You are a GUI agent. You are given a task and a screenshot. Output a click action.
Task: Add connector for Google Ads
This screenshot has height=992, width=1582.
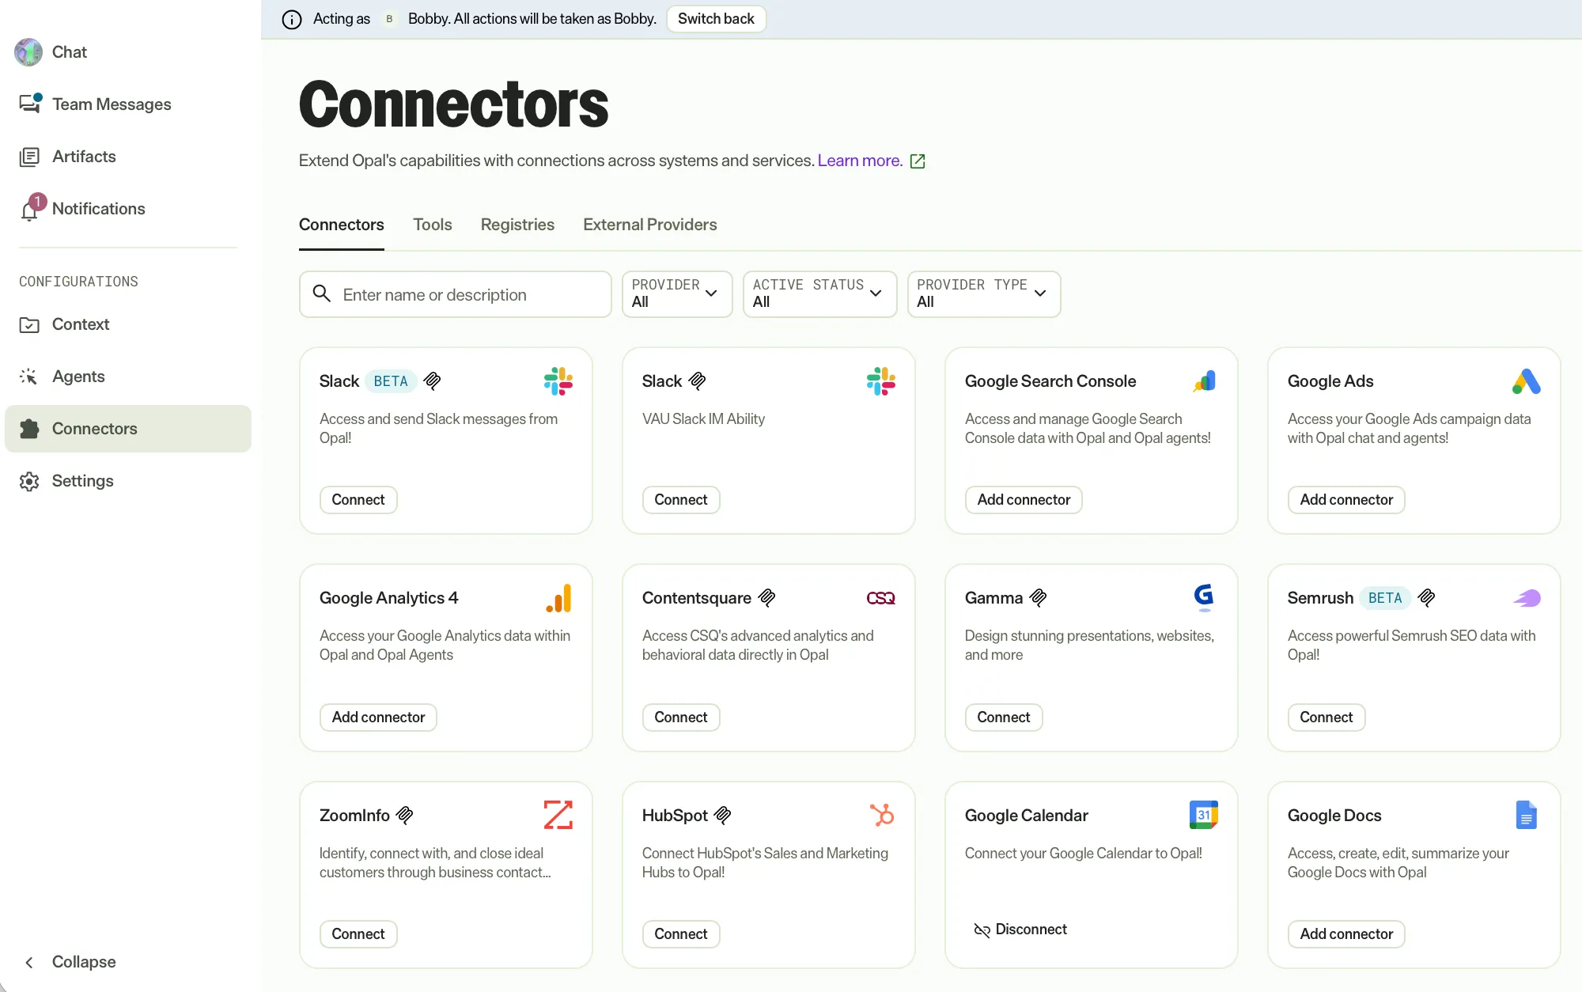point(1346,500)
